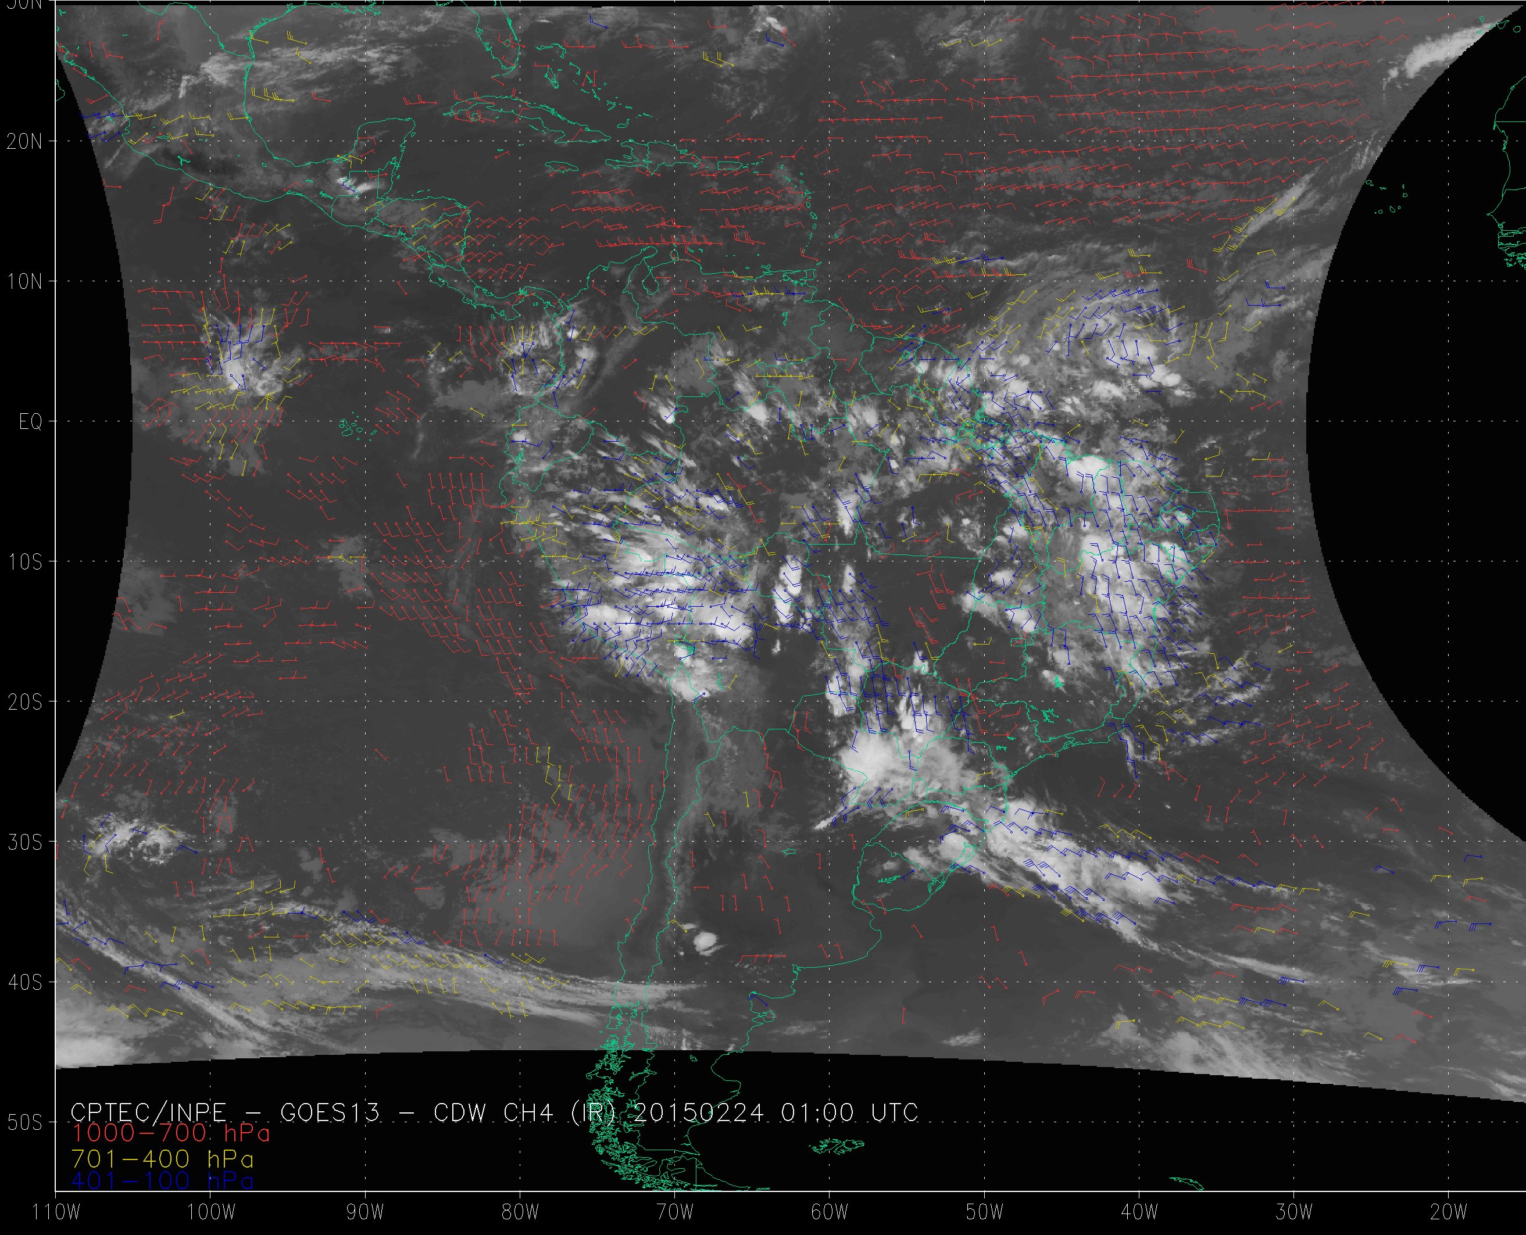
Task: Click the 20N latitude axis label
Action: pyautogui.click(x=25, y=142)
